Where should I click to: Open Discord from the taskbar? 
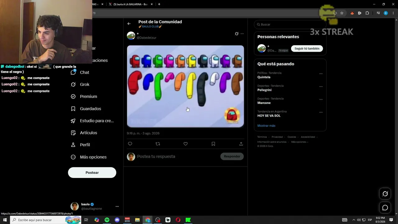click(x=117, y=220)
